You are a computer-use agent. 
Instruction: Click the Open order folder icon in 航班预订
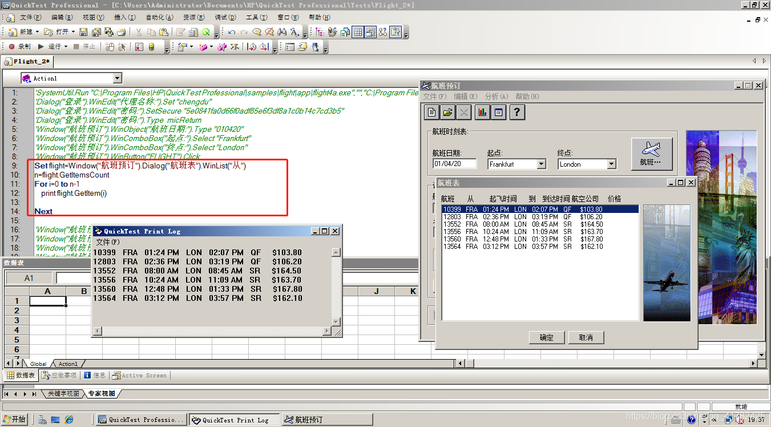click(448, 112)
